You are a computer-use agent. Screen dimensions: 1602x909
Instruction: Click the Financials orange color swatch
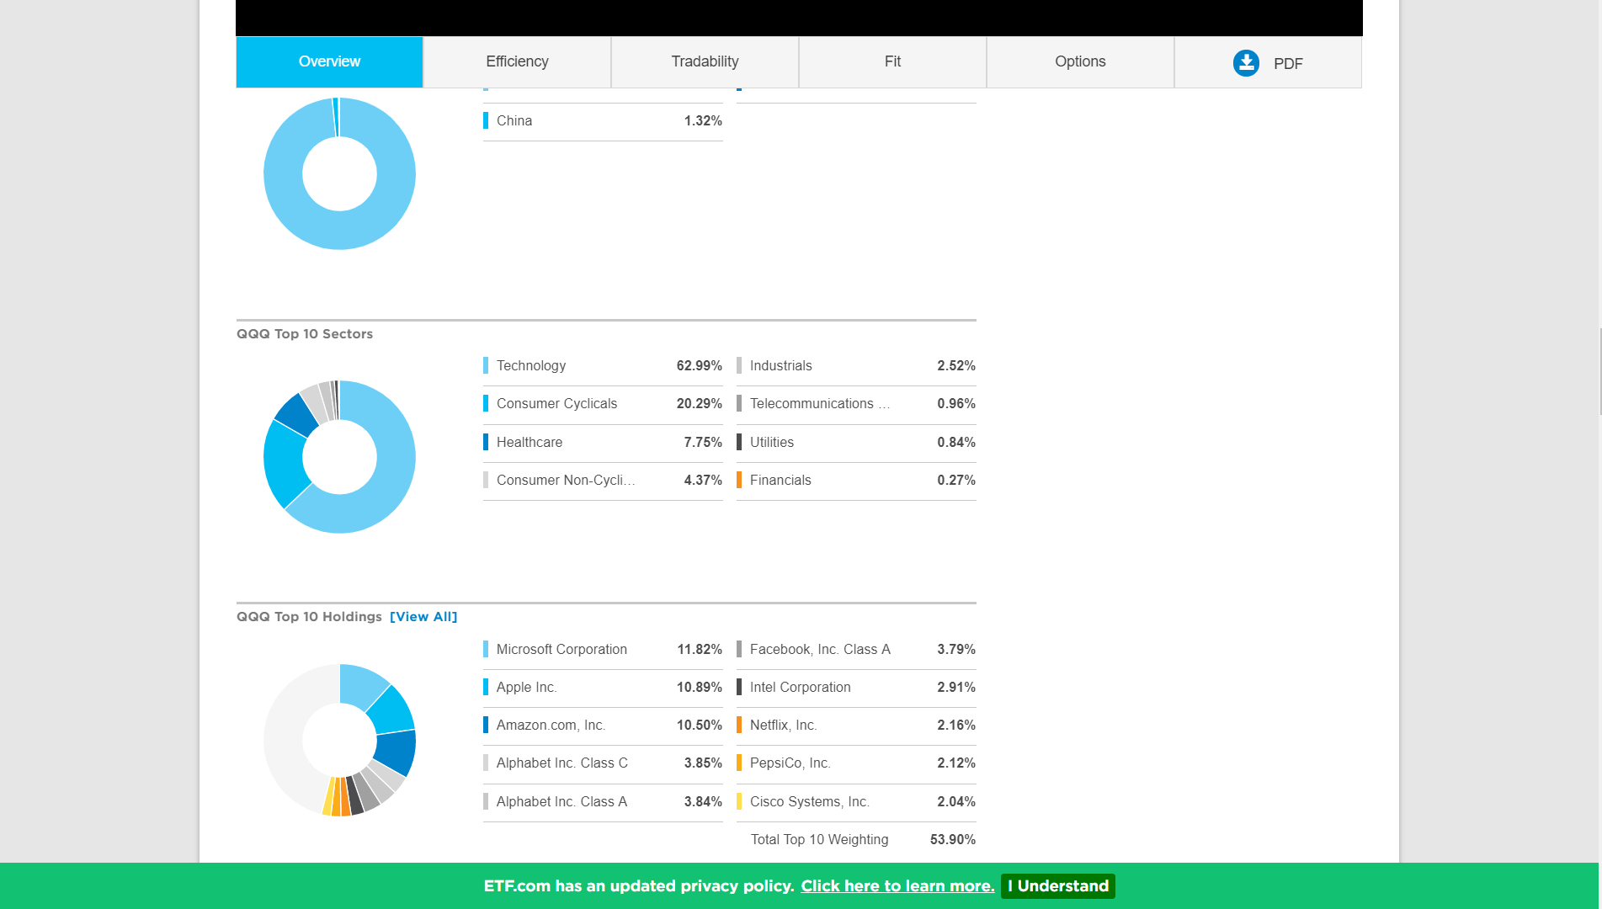click(x=739, y=480)
